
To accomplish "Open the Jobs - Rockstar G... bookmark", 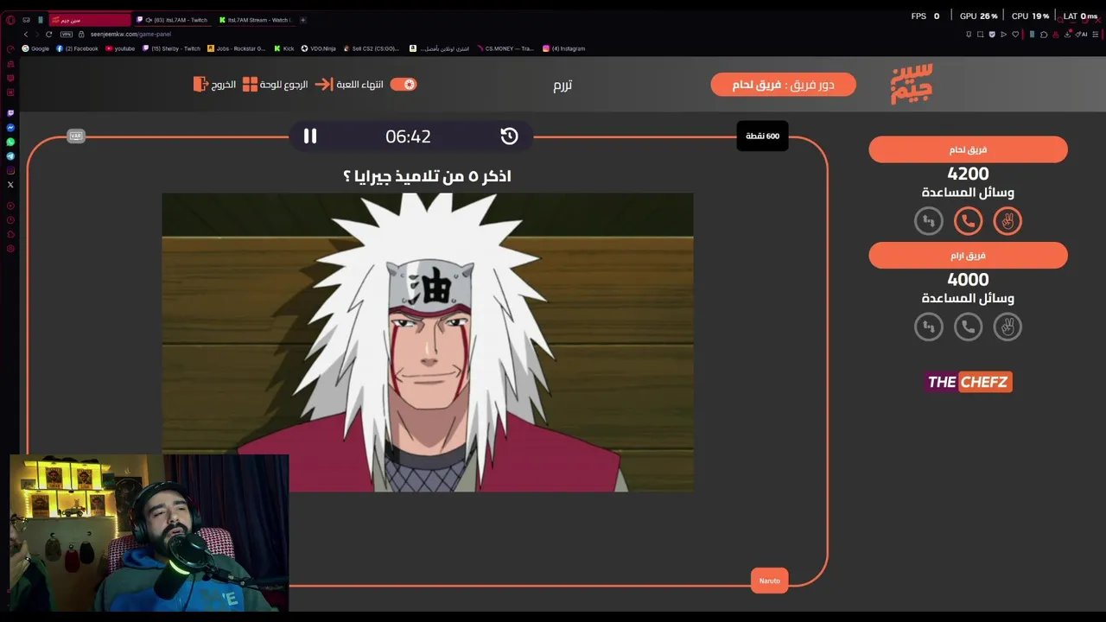I will [x=237, y=48].
